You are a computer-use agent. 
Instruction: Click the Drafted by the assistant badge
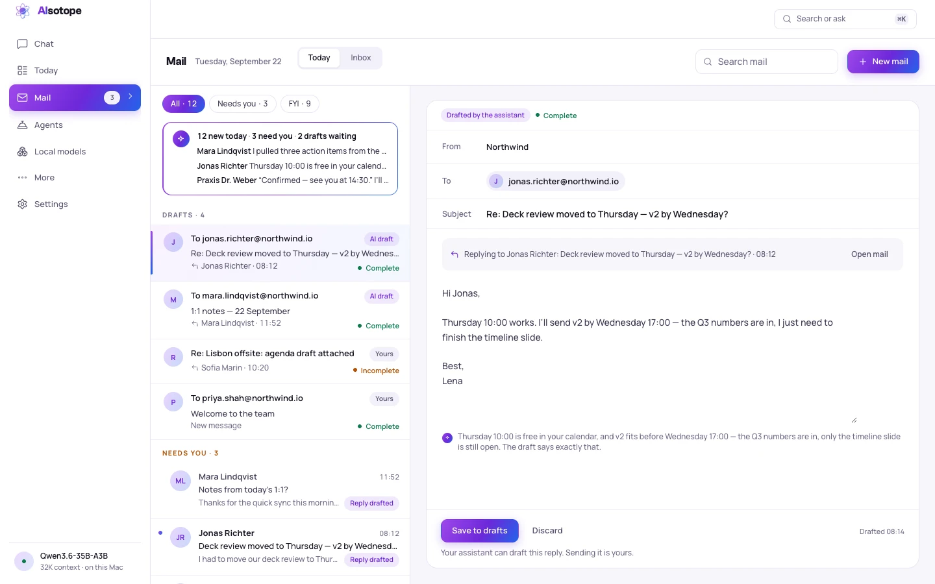(x=486, y=116)
